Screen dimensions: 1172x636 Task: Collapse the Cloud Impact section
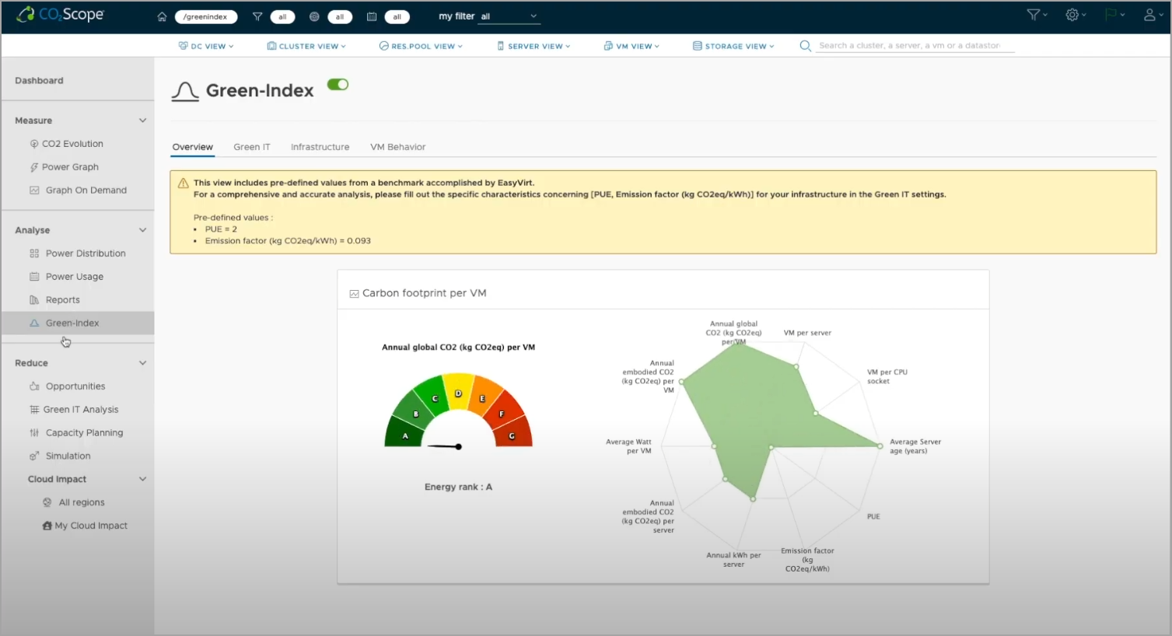click(x=142, y=479)
